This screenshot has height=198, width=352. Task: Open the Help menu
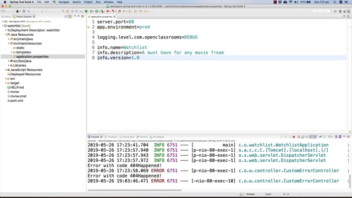(x=119, y=2)
